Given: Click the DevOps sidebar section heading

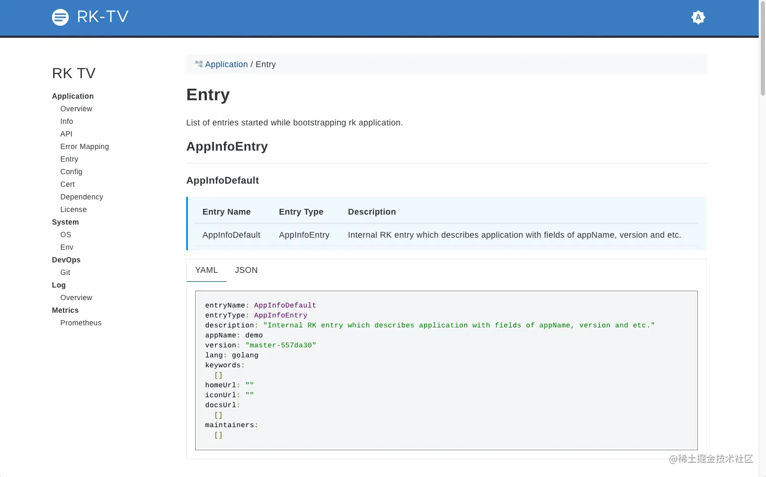Looking at the screenshot, I should (x=66, y=260).
